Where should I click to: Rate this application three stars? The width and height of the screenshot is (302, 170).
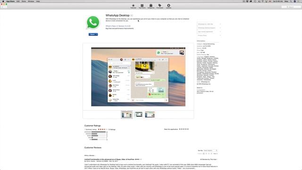pos(184,129)
